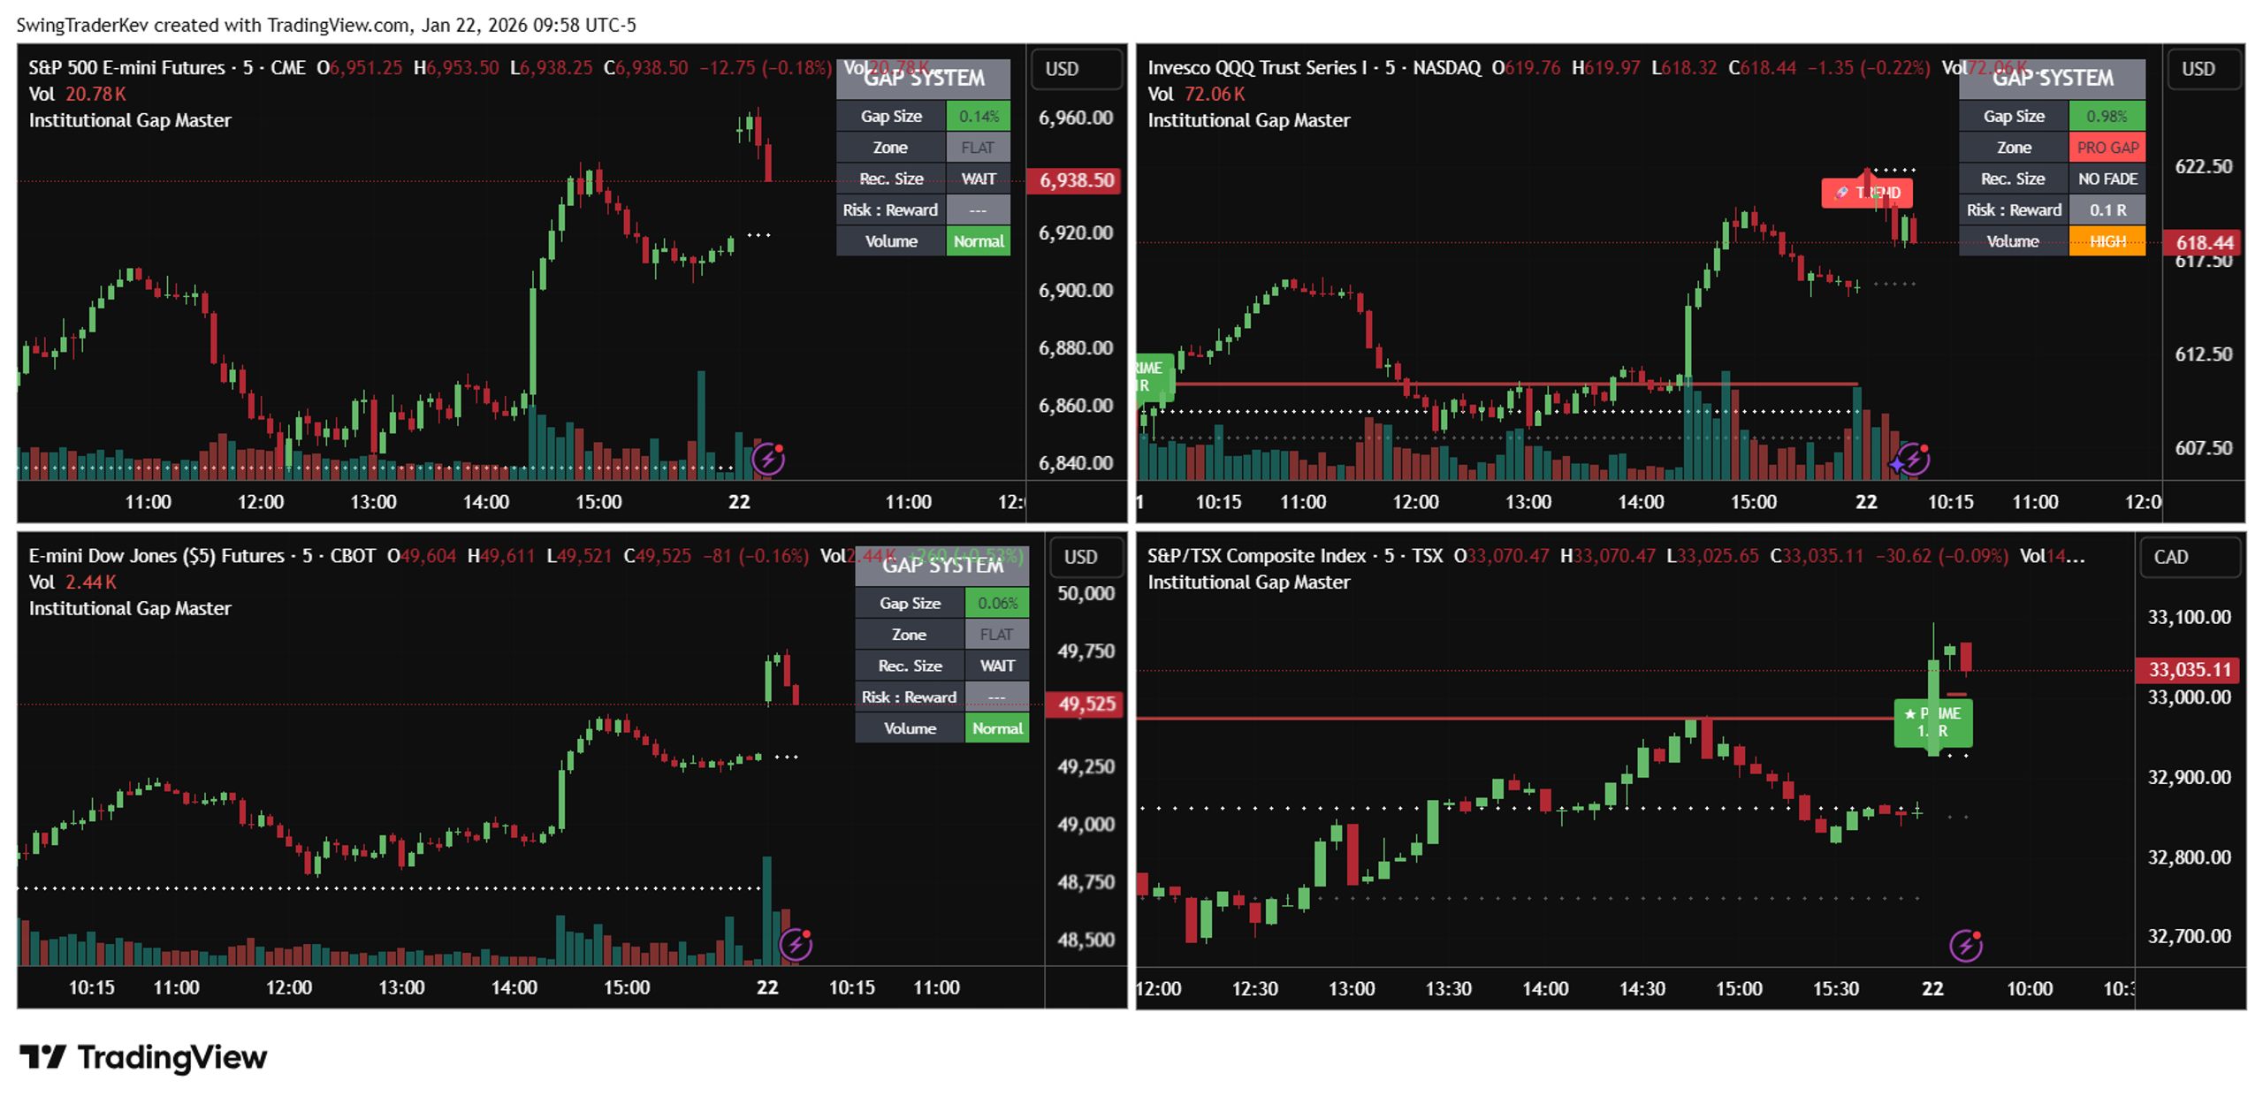Click the GAP SYSTEM header on the Dow Jones chart
The width and height of the screenshot is (2263, 1104).
point(942,565)
